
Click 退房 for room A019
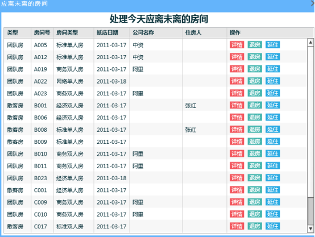(255, 69)
